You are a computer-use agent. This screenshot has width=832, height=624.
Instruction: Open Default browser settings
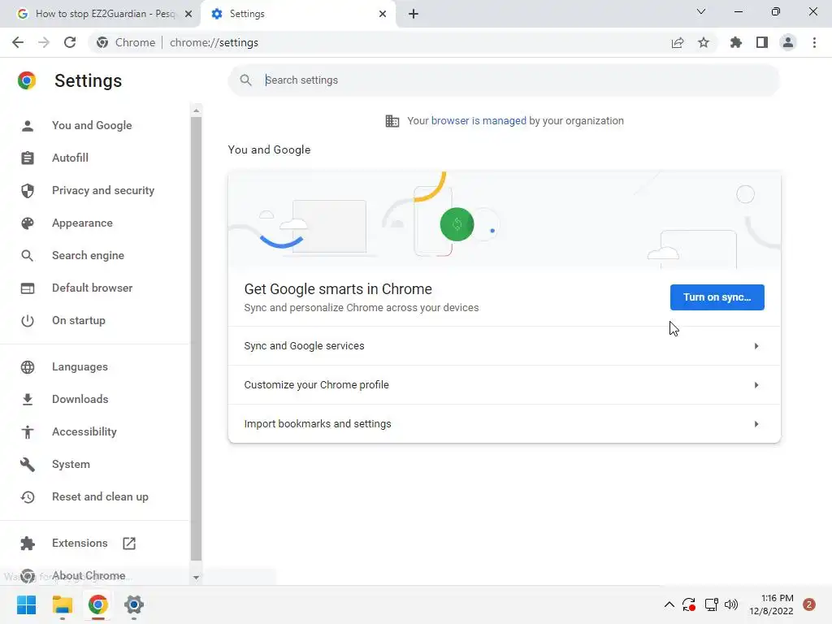tap(93, 288)
